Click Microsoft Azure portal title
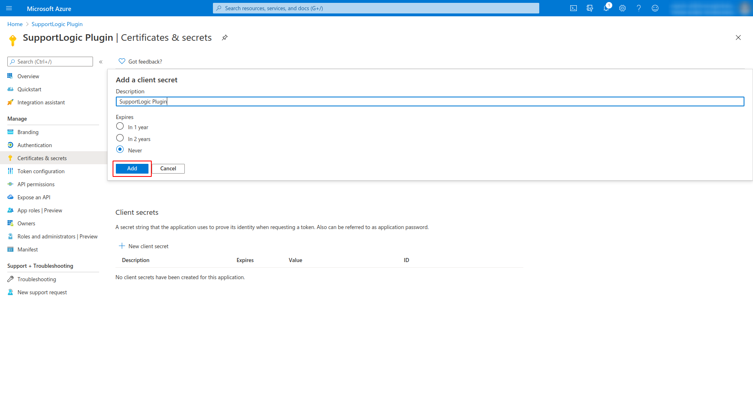The image size is (753, 399). tap(49, 9)
